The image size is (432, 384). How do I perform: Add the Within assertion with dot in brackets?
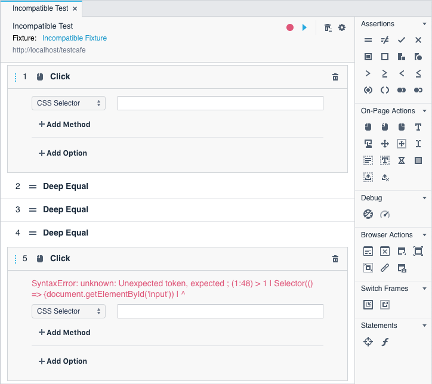click(x=368, y=90)
